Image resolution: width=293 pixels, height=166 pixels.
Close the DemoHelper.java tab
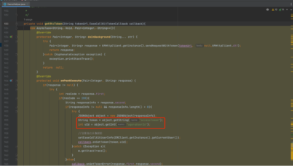(x=28, y=4)
